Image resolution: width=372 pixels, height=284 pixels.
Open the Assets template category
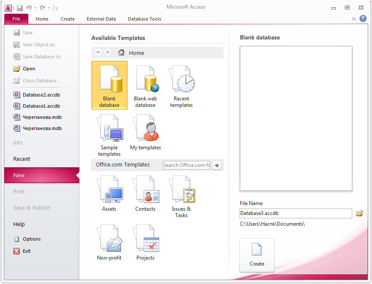click(x=109, y=193)
